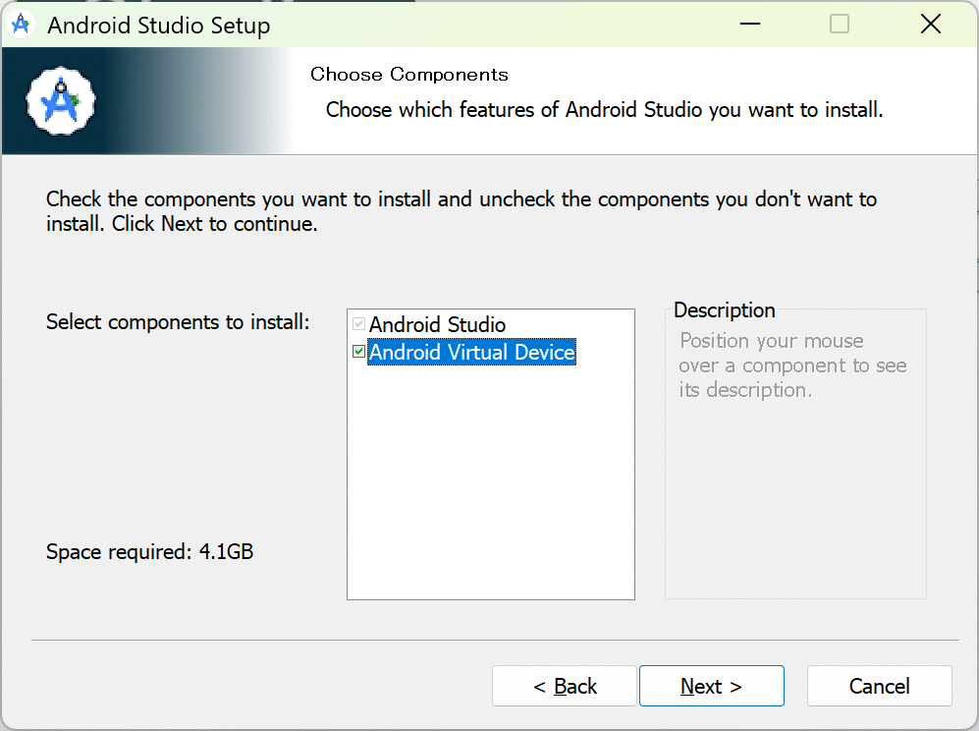This screenshot has height=731, width=979.
Task: Select the Android Virtual Device list item
Action: tap(471, 352)
